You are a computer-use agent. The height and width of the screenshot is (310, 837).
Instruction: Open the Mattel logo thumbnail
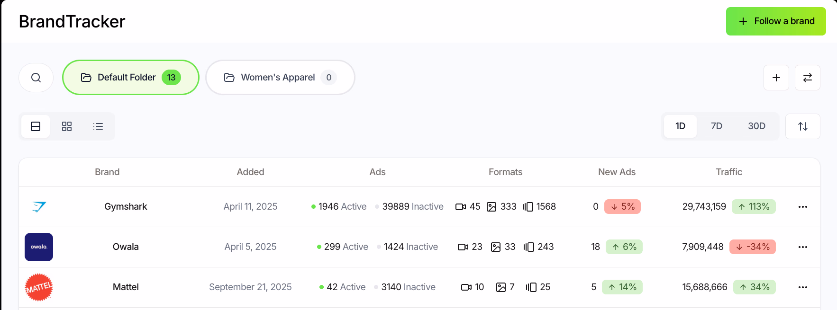coord(39,287)
